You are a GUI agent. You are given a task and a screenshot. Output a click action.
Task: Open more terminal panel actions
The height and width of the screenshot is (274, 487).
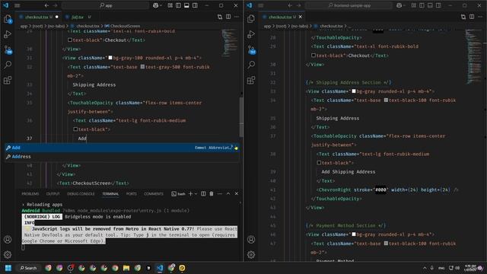click(x=220, y=193)
